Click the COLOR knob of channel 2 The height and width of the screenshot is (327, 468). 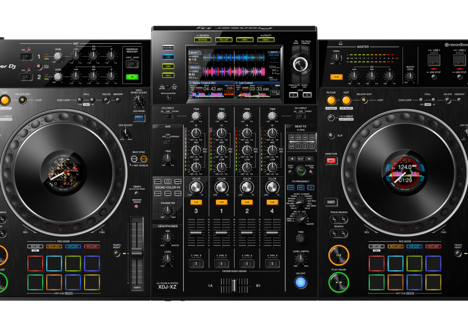coord(247,187)
